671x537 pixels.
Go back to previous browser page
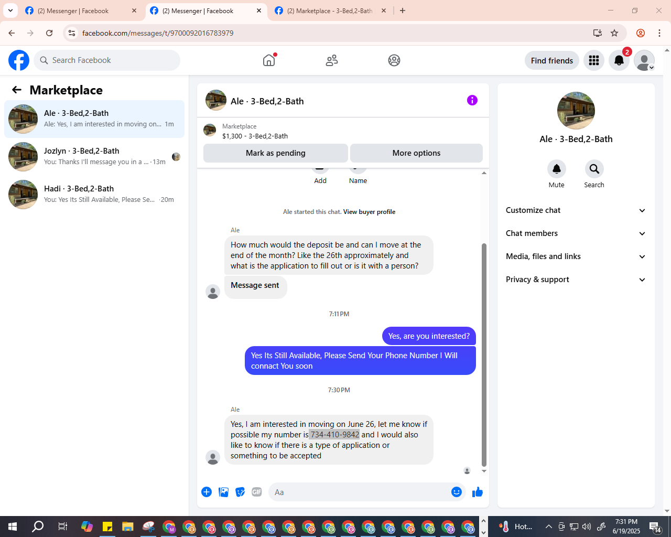[x=12, y=33]
